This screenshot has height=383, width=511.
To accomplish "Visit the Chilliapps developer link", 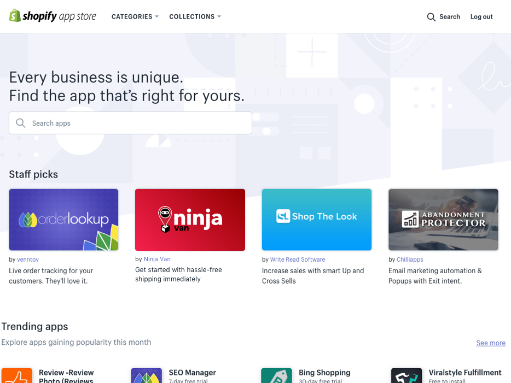I will pos(410,260).
